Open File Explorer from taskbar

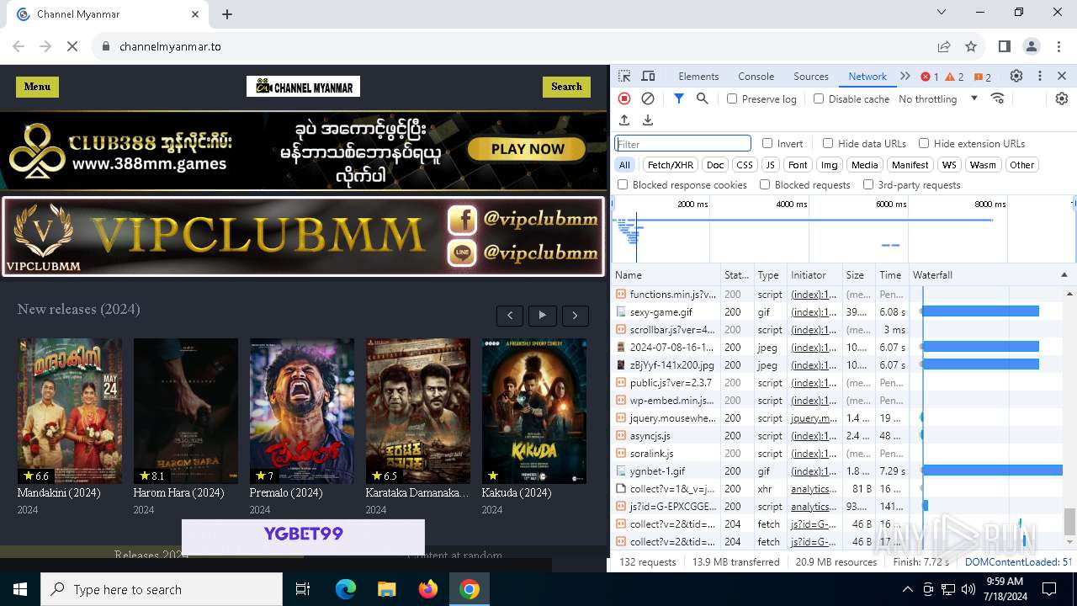(386, 589)
